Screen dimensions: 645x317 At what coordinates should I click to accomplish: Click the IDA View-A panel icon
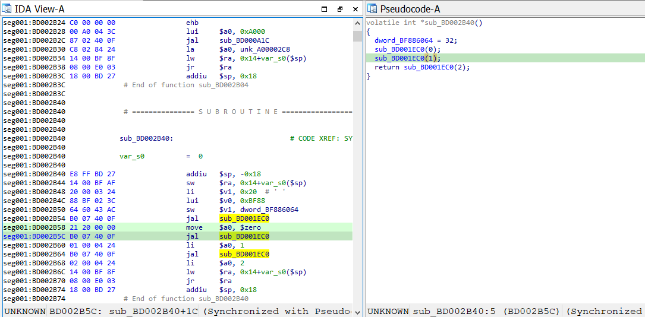coord(7,9)
